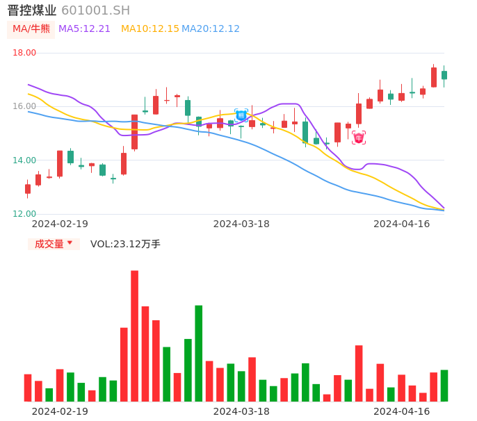477x421 pixels.
Task: Click the VOL:23.12万手 volume readout
Action: pyautogui.click(x=125, y=244)
